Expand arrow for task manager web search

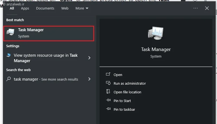(90, 79)
